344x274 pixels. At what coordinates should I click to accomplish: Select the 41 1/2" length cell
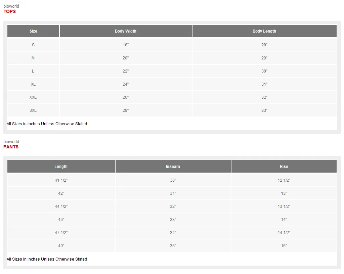coord(61,180)
